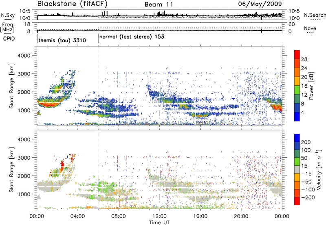Screen dimensions: 326x225
Task: Click the light green segment of Velocity colorbar
Action: (x=297, y=162)
